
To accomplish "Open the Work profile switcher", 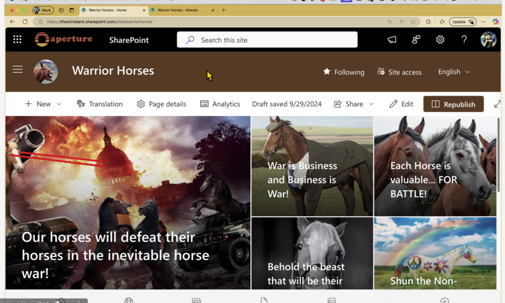I will tap(43, 10).
